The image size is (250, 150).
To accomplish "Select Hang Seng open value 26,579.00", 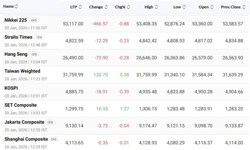I will [202, 58].
